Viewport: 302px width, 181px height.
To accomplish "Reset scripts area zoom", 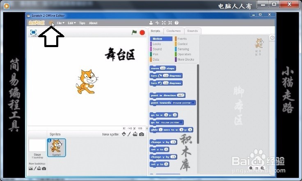I will tap(256, 168).
